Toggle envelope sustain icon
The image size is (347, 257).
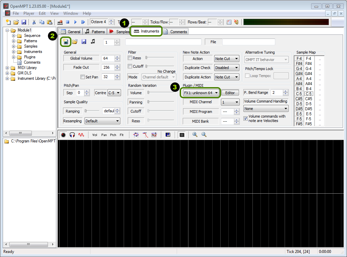[x=145, y=135]
